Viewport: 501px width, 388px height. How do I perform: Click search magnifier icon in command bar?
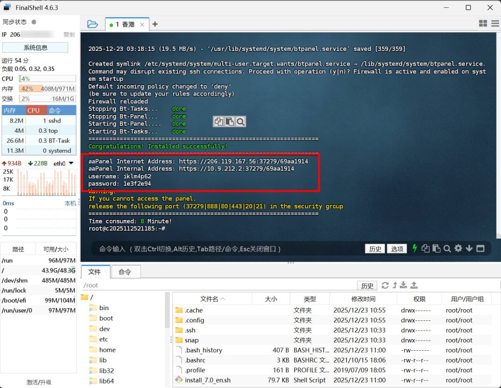click(447, 248)
